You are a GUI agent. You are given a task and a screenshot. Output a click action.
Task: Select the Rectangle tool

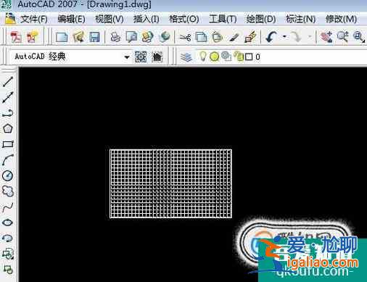(x=8, y=144)
